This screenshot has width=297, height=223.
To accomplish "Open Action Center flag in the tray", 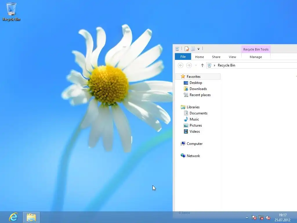I will (x=254, y=217).
